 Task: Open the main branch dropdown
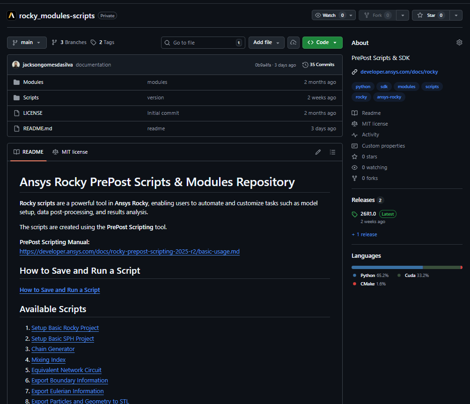click(x=27, y=43)
